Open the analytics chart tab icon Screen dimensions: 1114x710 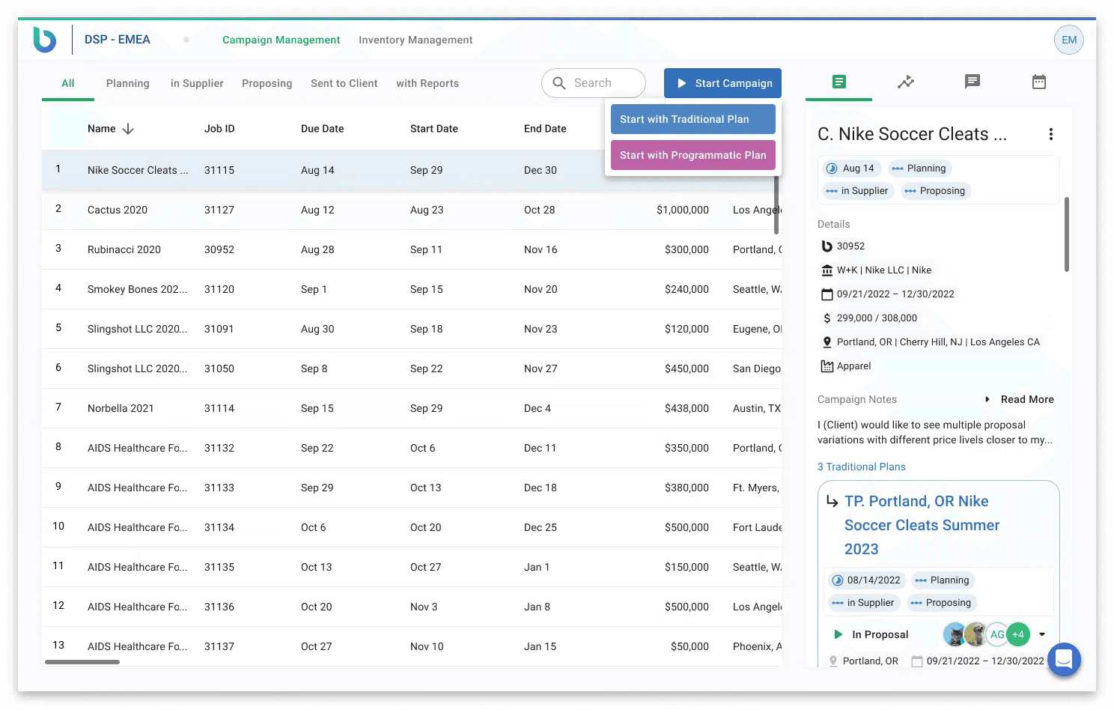(906, 82)
